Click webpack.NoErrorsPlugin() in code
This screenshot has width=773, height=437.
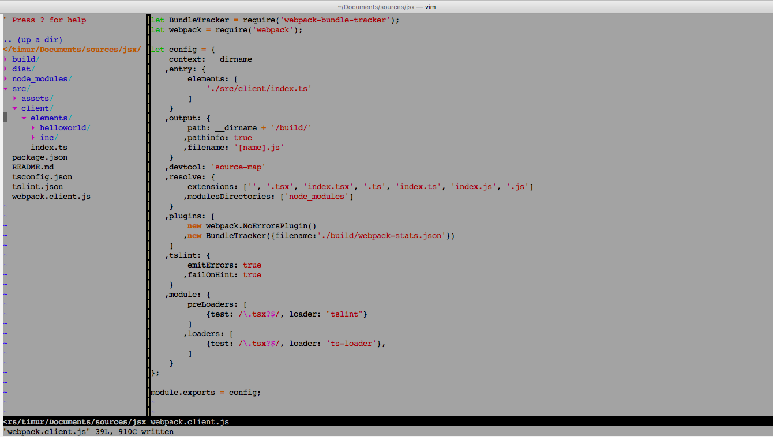tap(261, 226)
